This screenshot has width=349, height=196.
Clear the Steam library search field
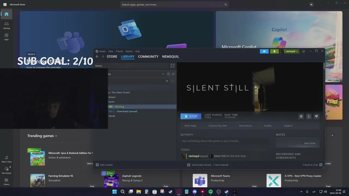pos(167,81)
